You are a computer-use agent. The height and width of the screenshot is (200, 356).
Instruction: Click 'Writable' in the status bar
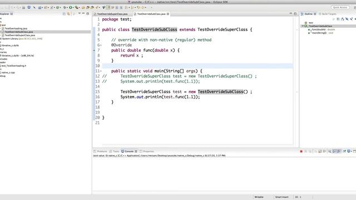pyautogui.click(x=259, y=197)
